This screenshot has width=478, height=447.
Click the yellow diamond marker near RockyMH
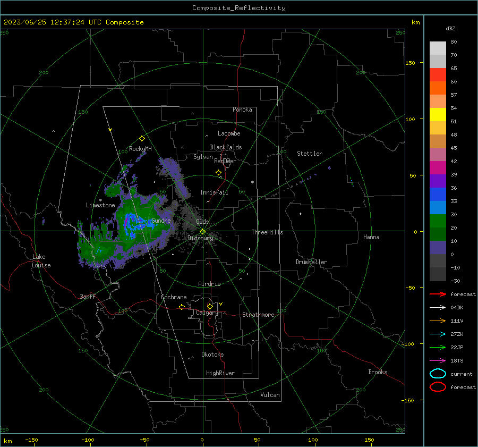pyautogui.click(x=142, y=139)
